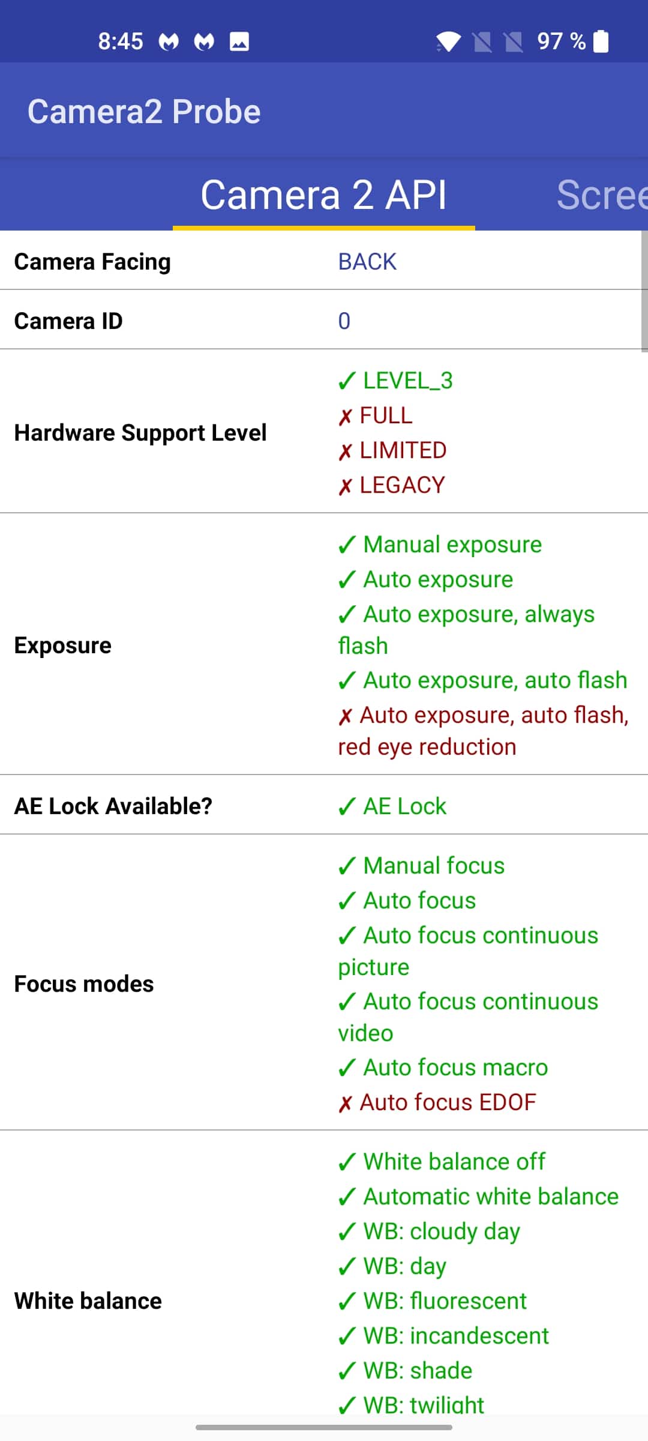This screenshot has height=1441, width=648.
Task: Tap the Wi-Fi status icon
Action: pos(448,41)
